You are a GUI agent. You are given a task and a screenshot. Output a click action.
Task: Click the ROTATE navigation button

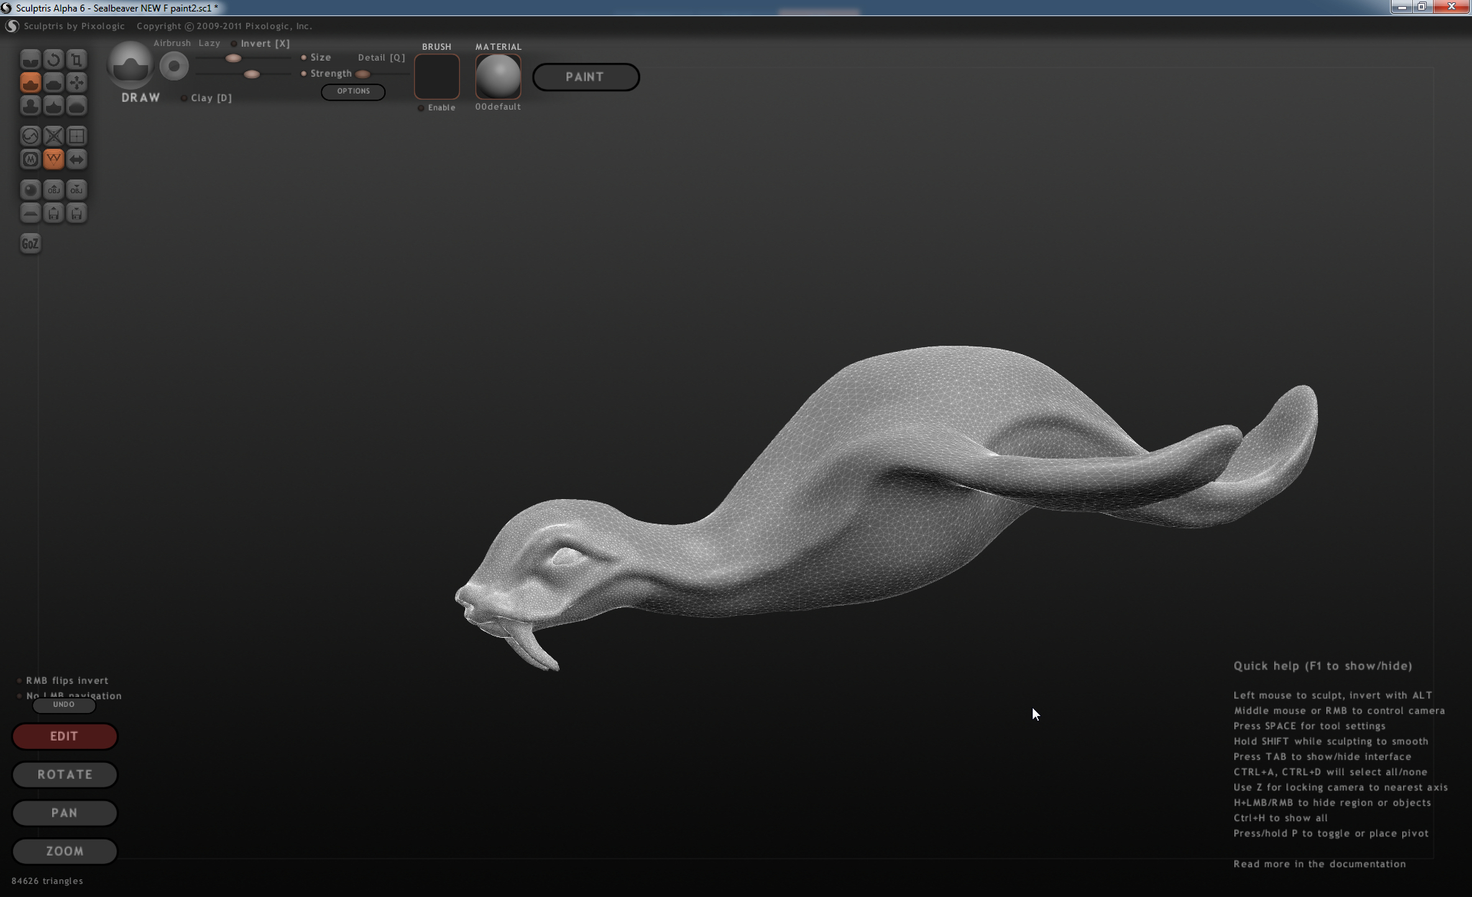tap(64, 774)
